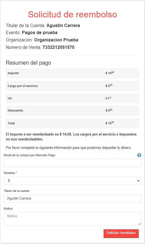Screen dimensions: 145x244
Task: Click the bold event name Pagos de prueba
Action: 40,32
